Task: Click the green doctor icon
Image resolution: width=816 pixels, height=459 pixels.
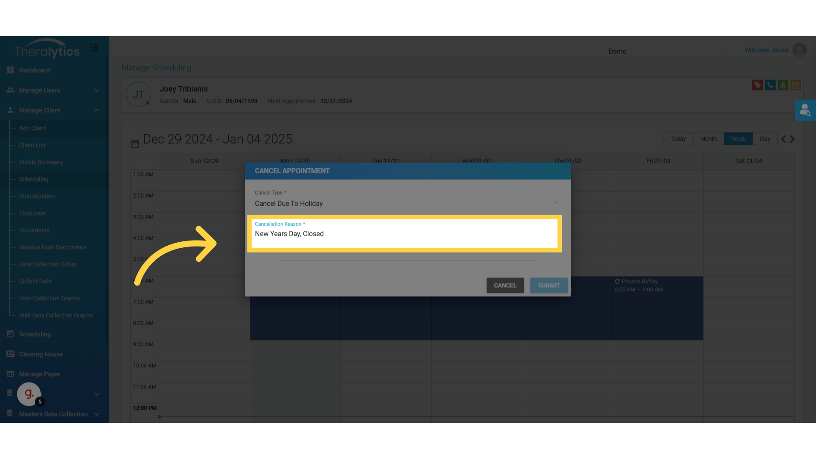Action: click(783, 85)
